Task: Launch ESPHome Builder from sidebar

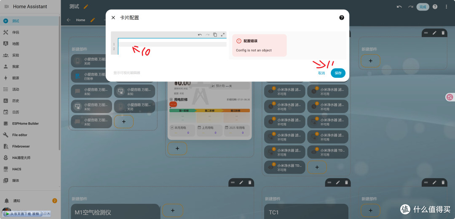Action: [29, 124]
